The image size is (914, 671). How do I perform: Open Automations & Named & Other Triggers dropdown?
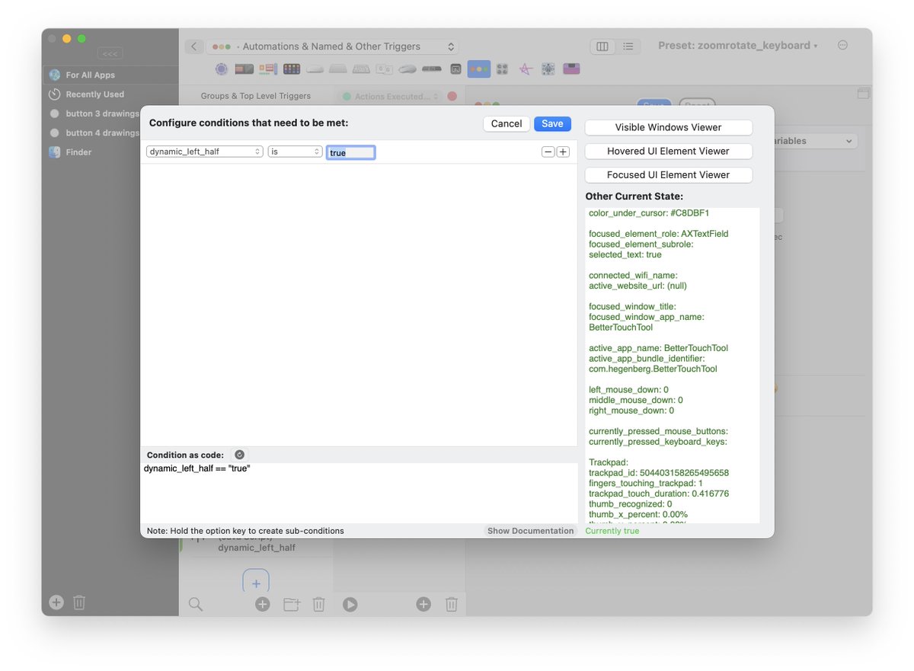point(334,46)
